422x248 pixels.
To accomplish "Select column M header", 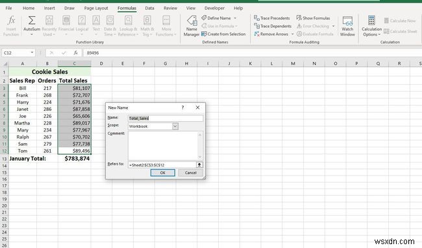I will click(293, 63).
